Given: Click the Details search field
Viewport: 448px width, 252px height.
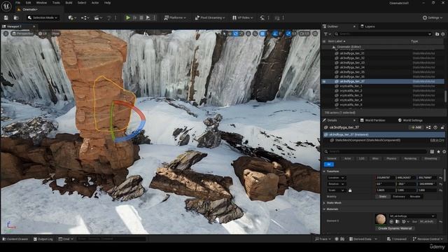Looking at the screenshot, I should pyautogui.click(x=375, y=151).
